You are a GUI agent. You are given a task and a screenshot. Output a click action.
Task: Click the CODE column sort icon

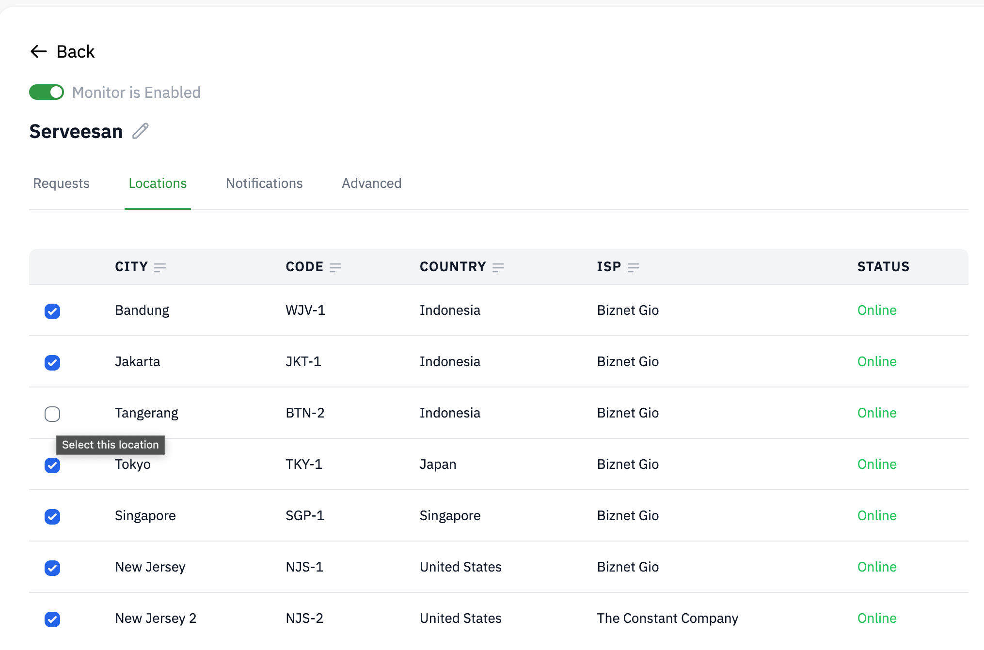335,267
